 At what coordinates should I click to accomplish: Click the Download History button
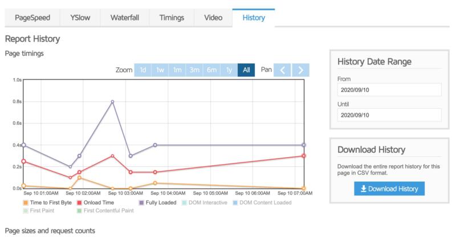[389, 189]
